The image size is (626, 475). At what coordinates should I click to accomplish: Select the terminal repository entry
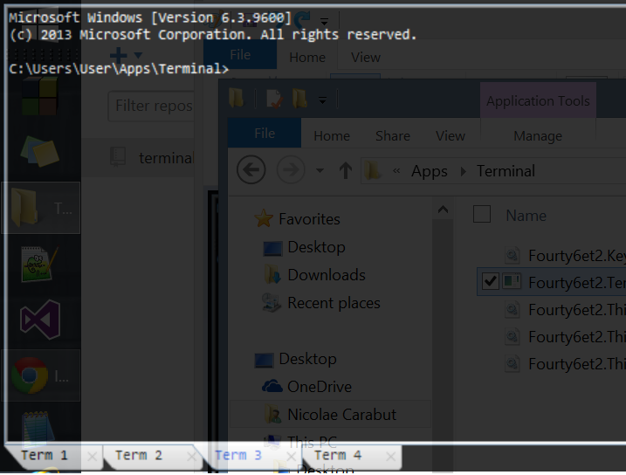(x=138, y=158)
